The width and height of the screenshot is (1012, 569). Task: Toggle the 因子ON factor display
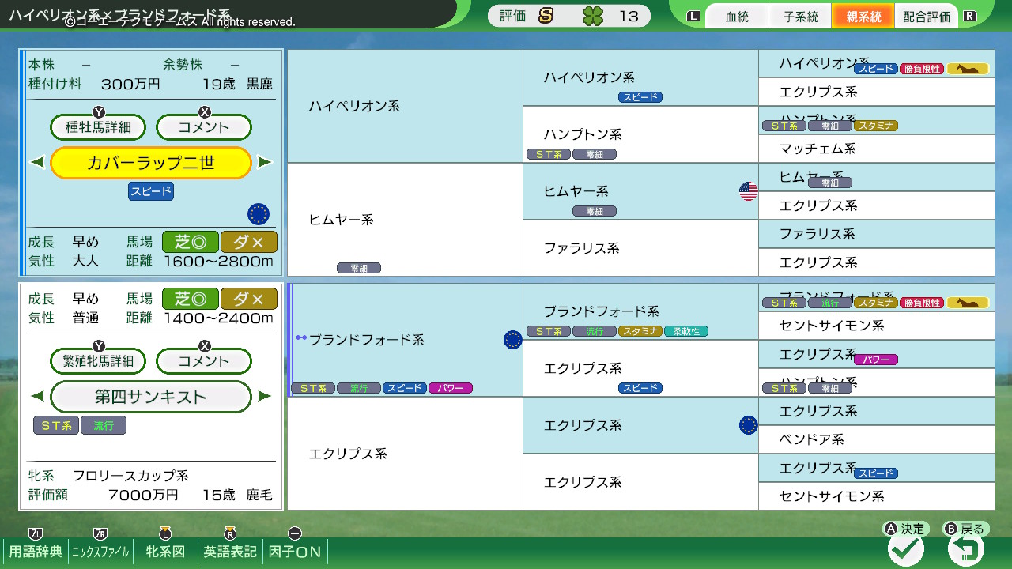click(x=295, y=551)
